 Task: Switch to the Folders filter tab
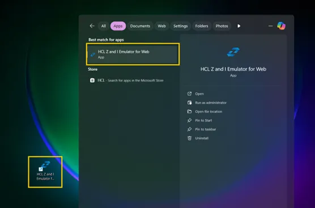(202, 26)
